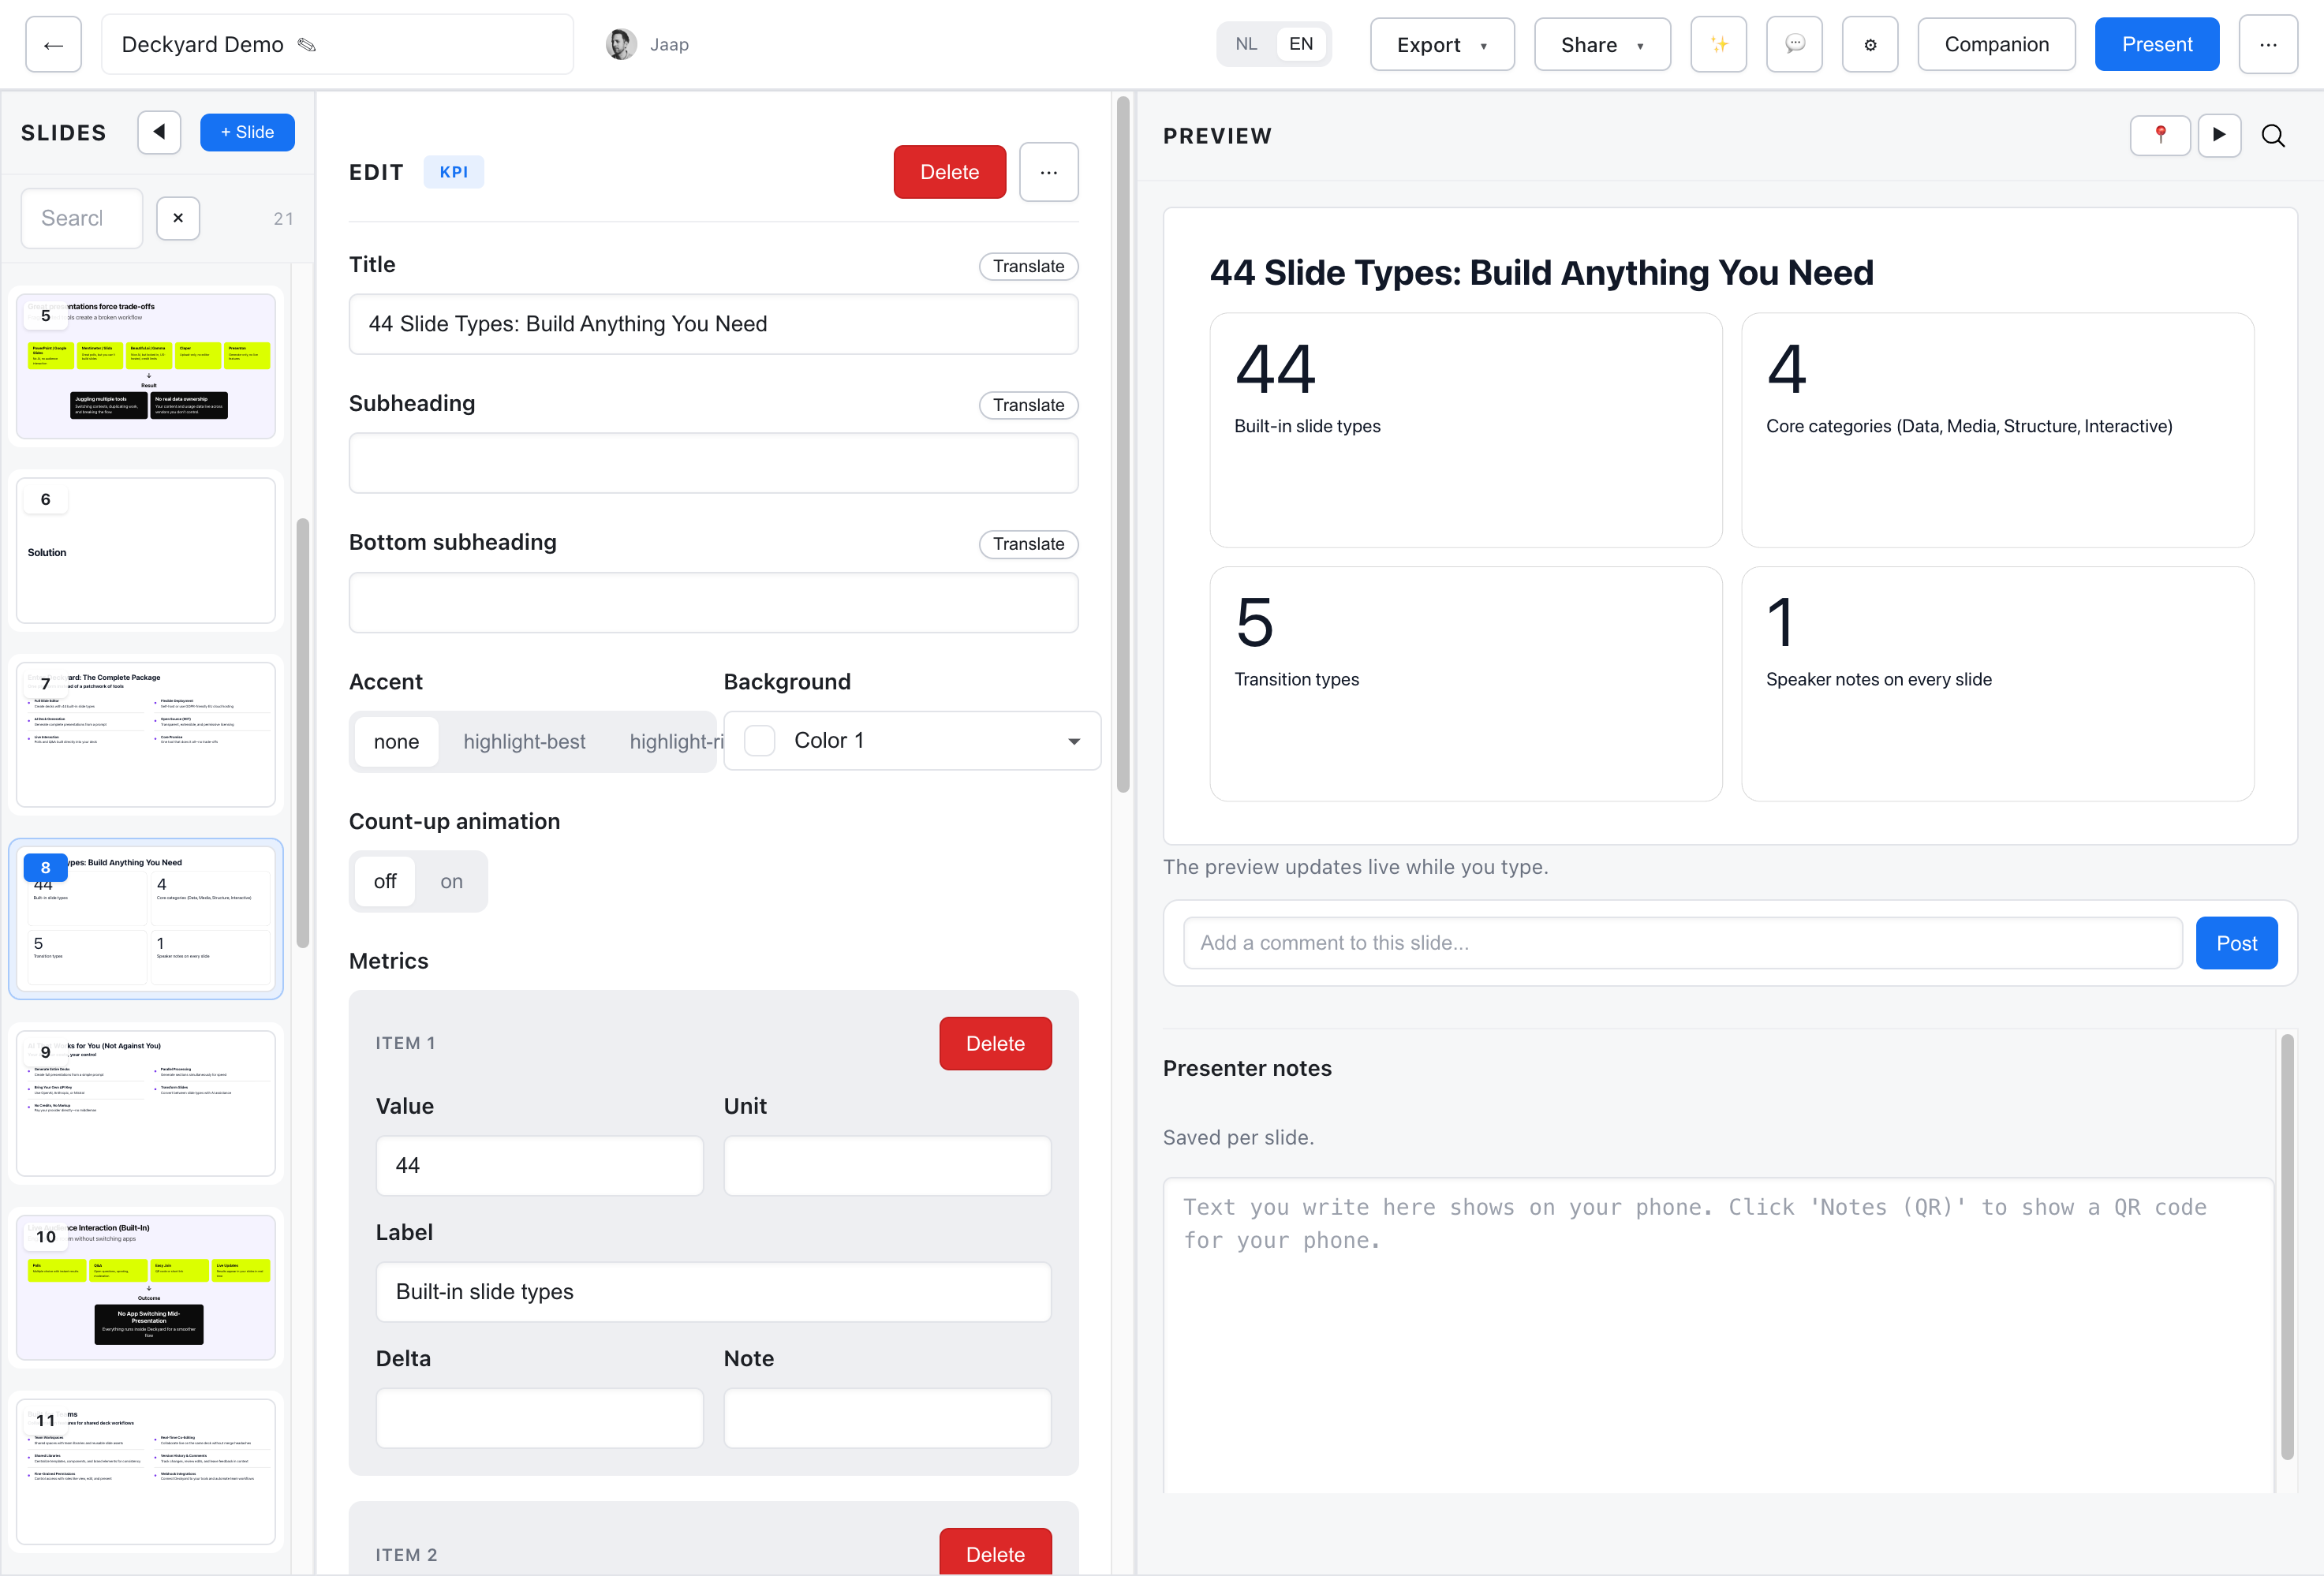
Task: Post the slide comment
Action: click(x=2236, y=943)
